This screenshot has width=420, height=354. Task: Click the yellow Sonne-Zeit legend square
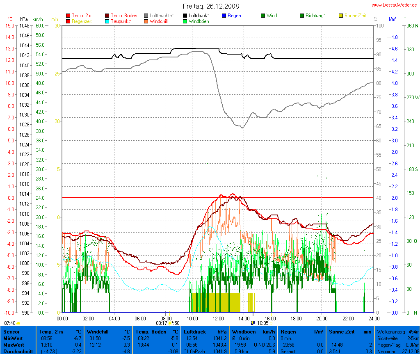click(341, 16)
